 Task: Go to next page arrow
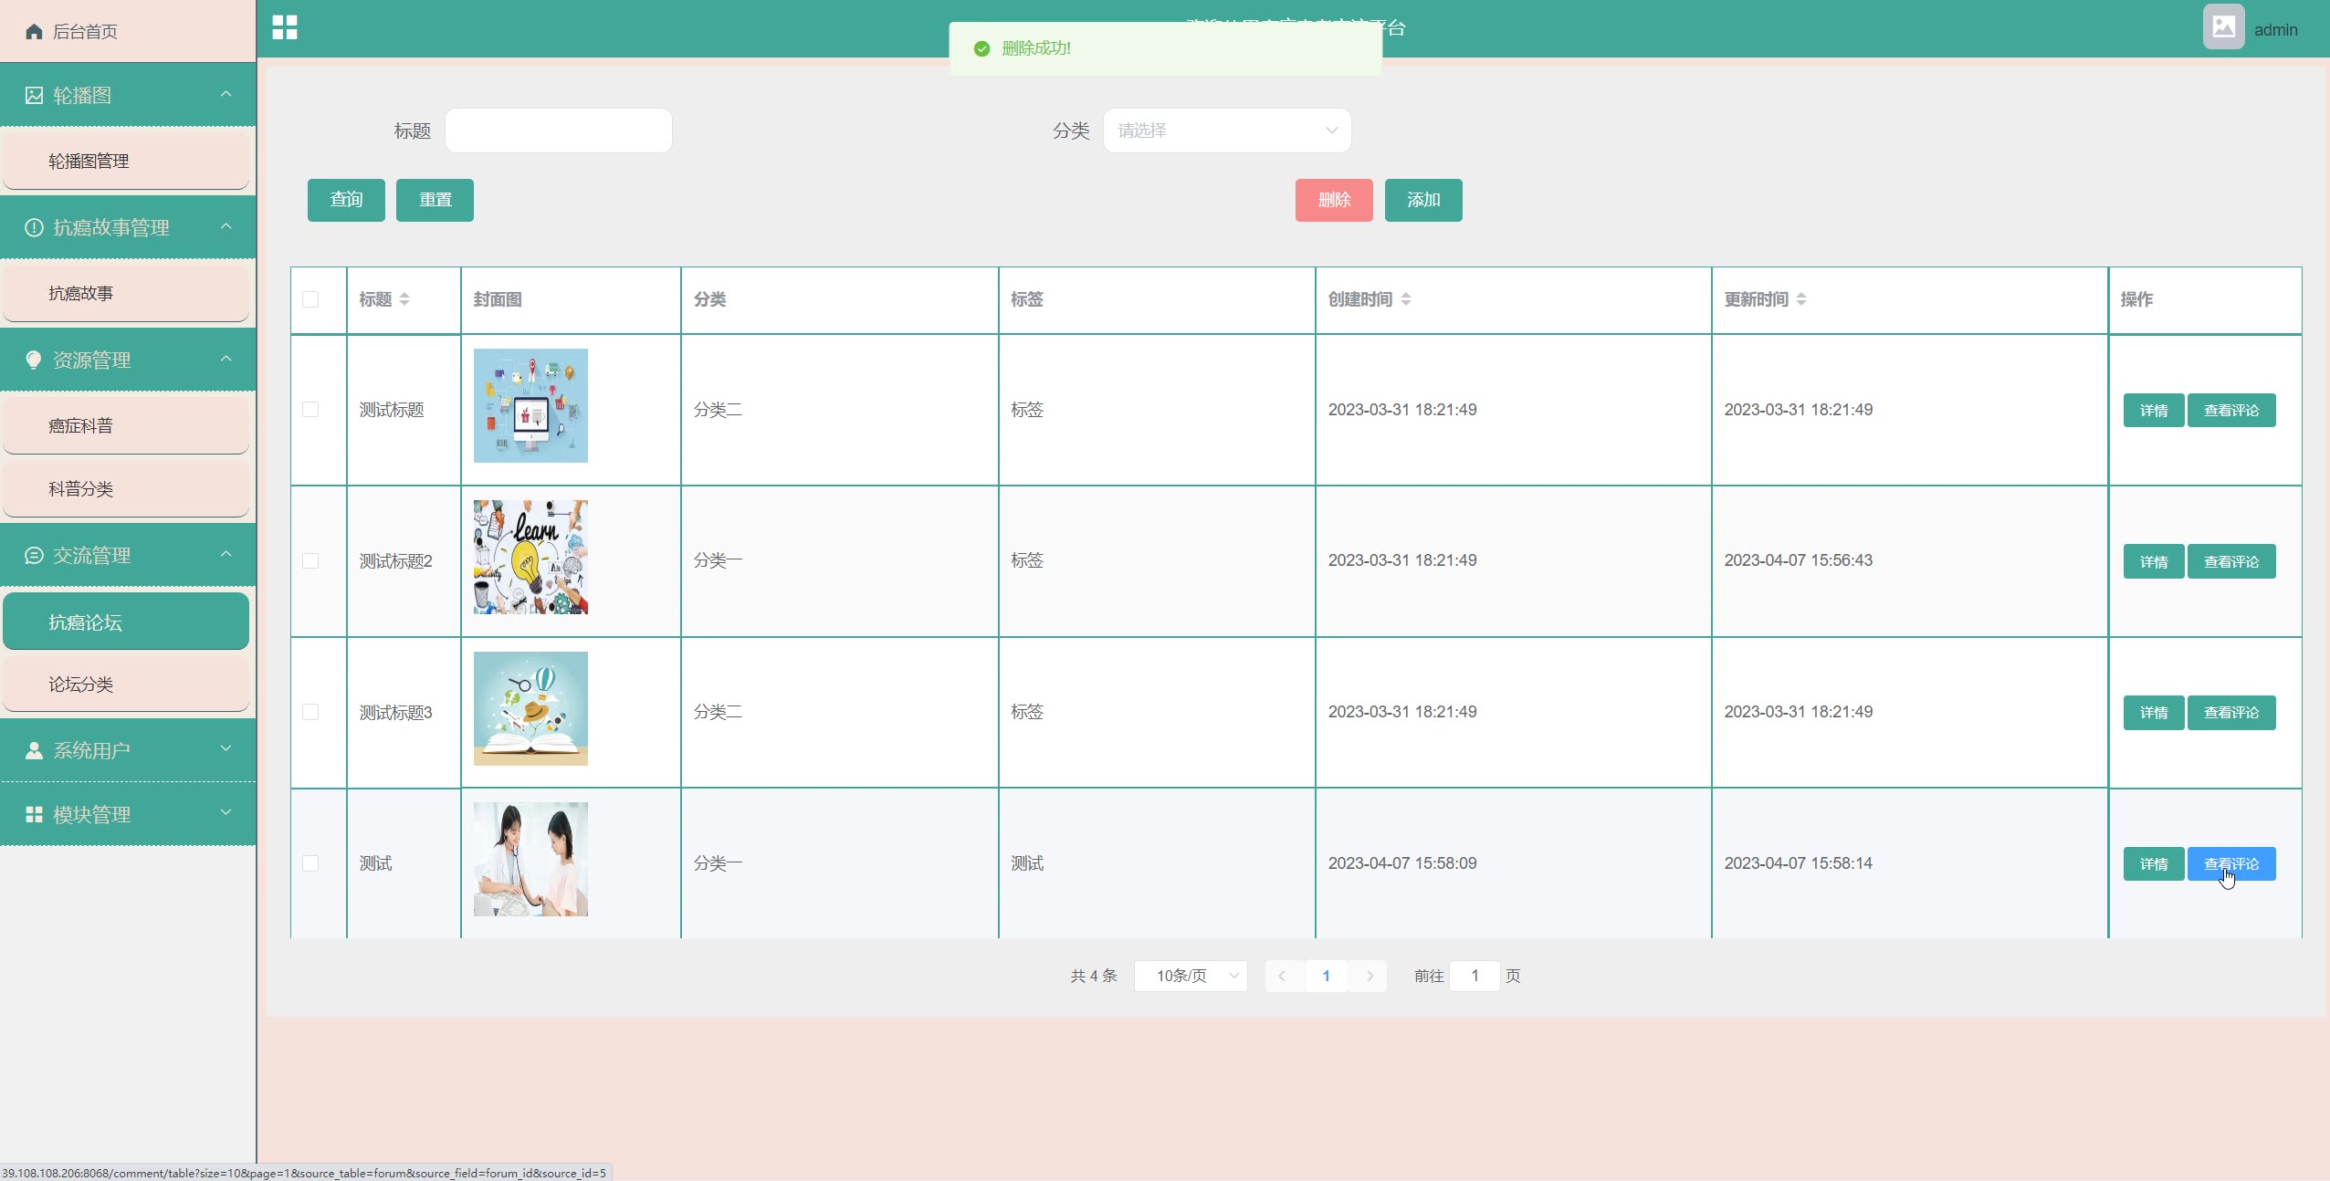pos(1369,976)
